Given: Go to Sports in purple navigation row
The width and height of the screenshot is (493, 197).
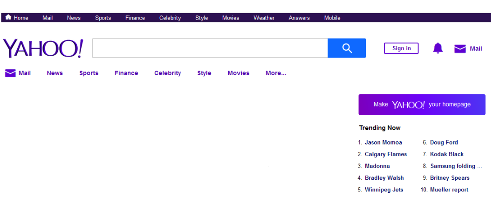Looking at the screenshot, I should point(89,73).
